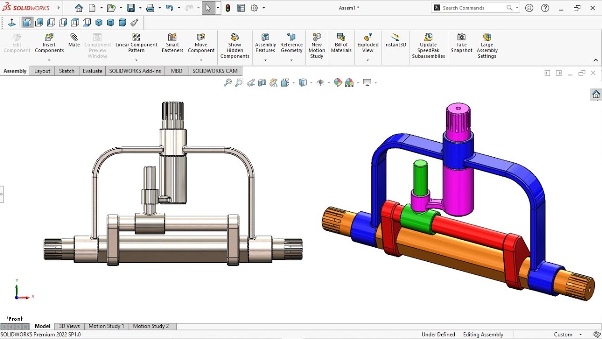Expand the SOLIDWORKS menu arrow
The width and height of the screenshot is (602, 339).
(59, 8)
